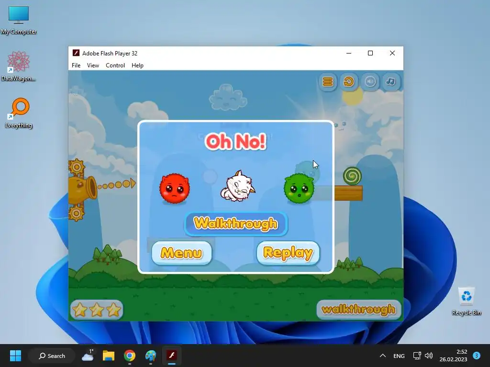Open Google Chrome from the taskbar
The image size is (490, 367).
(129, 356)
